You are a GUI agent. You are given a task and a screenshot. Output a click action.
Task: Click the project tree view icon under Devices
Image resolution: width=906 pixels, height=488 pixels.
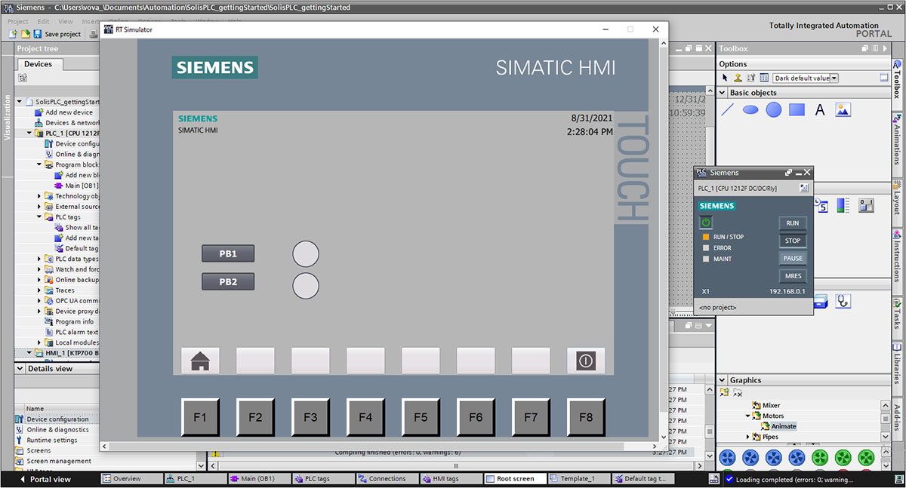tap(23, 78)
